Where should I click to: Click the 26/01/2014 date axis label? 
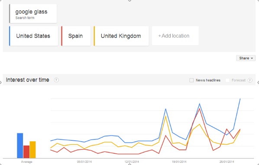227,162
